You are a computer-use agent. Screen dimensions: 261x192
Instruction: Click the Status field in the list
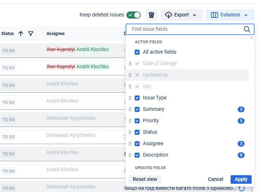click(x=150, y=132)
